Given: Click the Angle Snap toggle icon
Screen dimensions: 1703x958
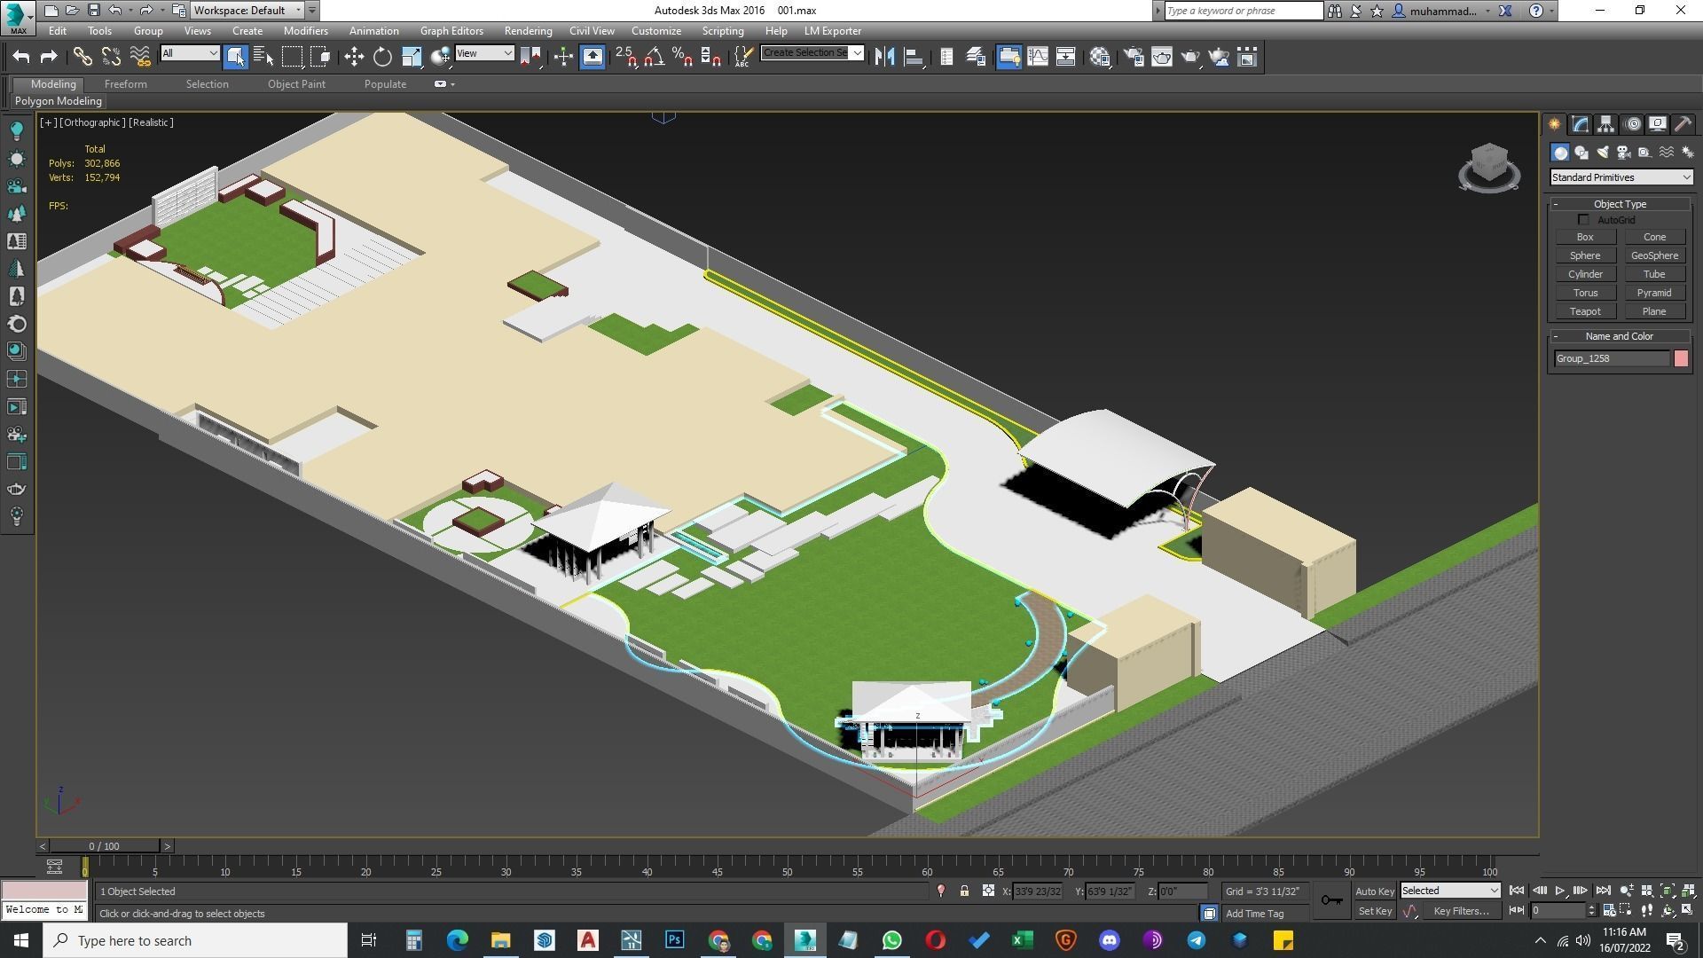Looking at the screenshot, I should (x=654, y=57).
